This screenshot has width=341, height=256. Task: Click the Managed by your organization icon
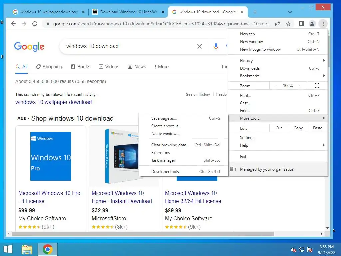(x=233, y=169)
